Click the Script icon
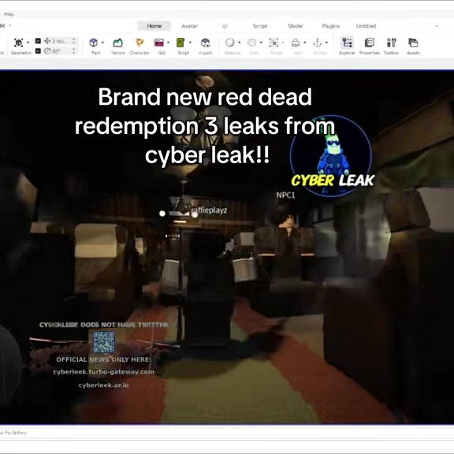This screenshot has height=454, width=454. pos(180,43)
